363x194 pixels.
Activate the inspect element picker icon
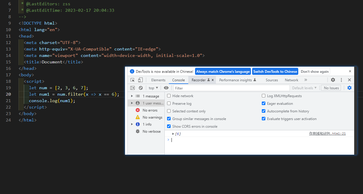click(x=133, y=80)
